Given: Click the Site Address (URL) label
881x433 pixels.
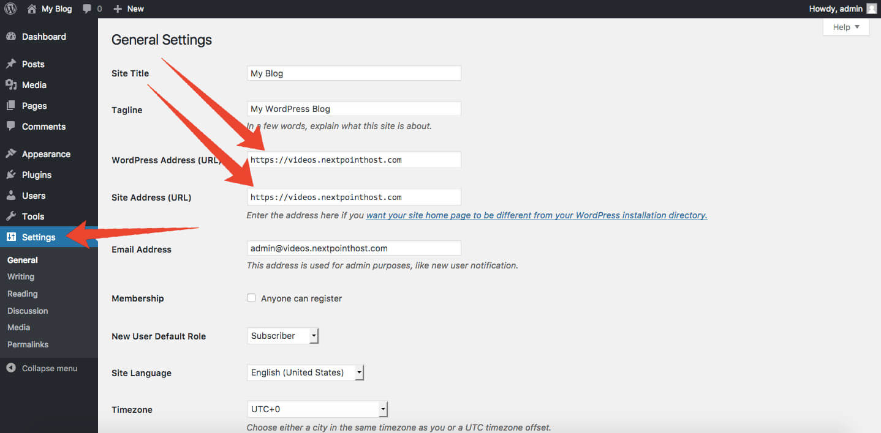Looking at the screenshot, I should click(x=151, y=198).
